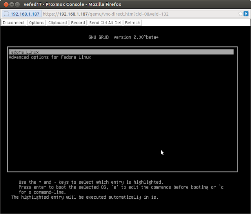251x214 pixels.
Task: Click the 'for a command-line.' text
Action: pyautogui.click(x=42, y=192)
